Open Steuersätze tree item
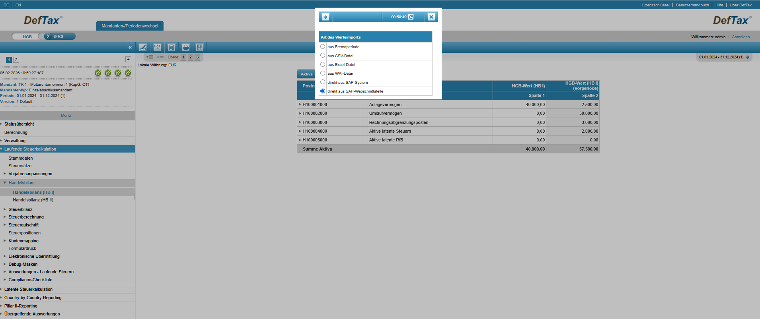The image size is (760, 319). (20, 166)
